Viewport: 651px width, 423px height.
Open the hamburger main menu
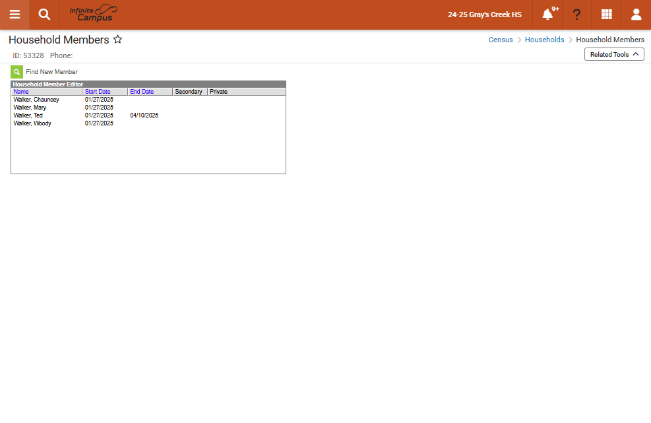click(x=15, y=15)
